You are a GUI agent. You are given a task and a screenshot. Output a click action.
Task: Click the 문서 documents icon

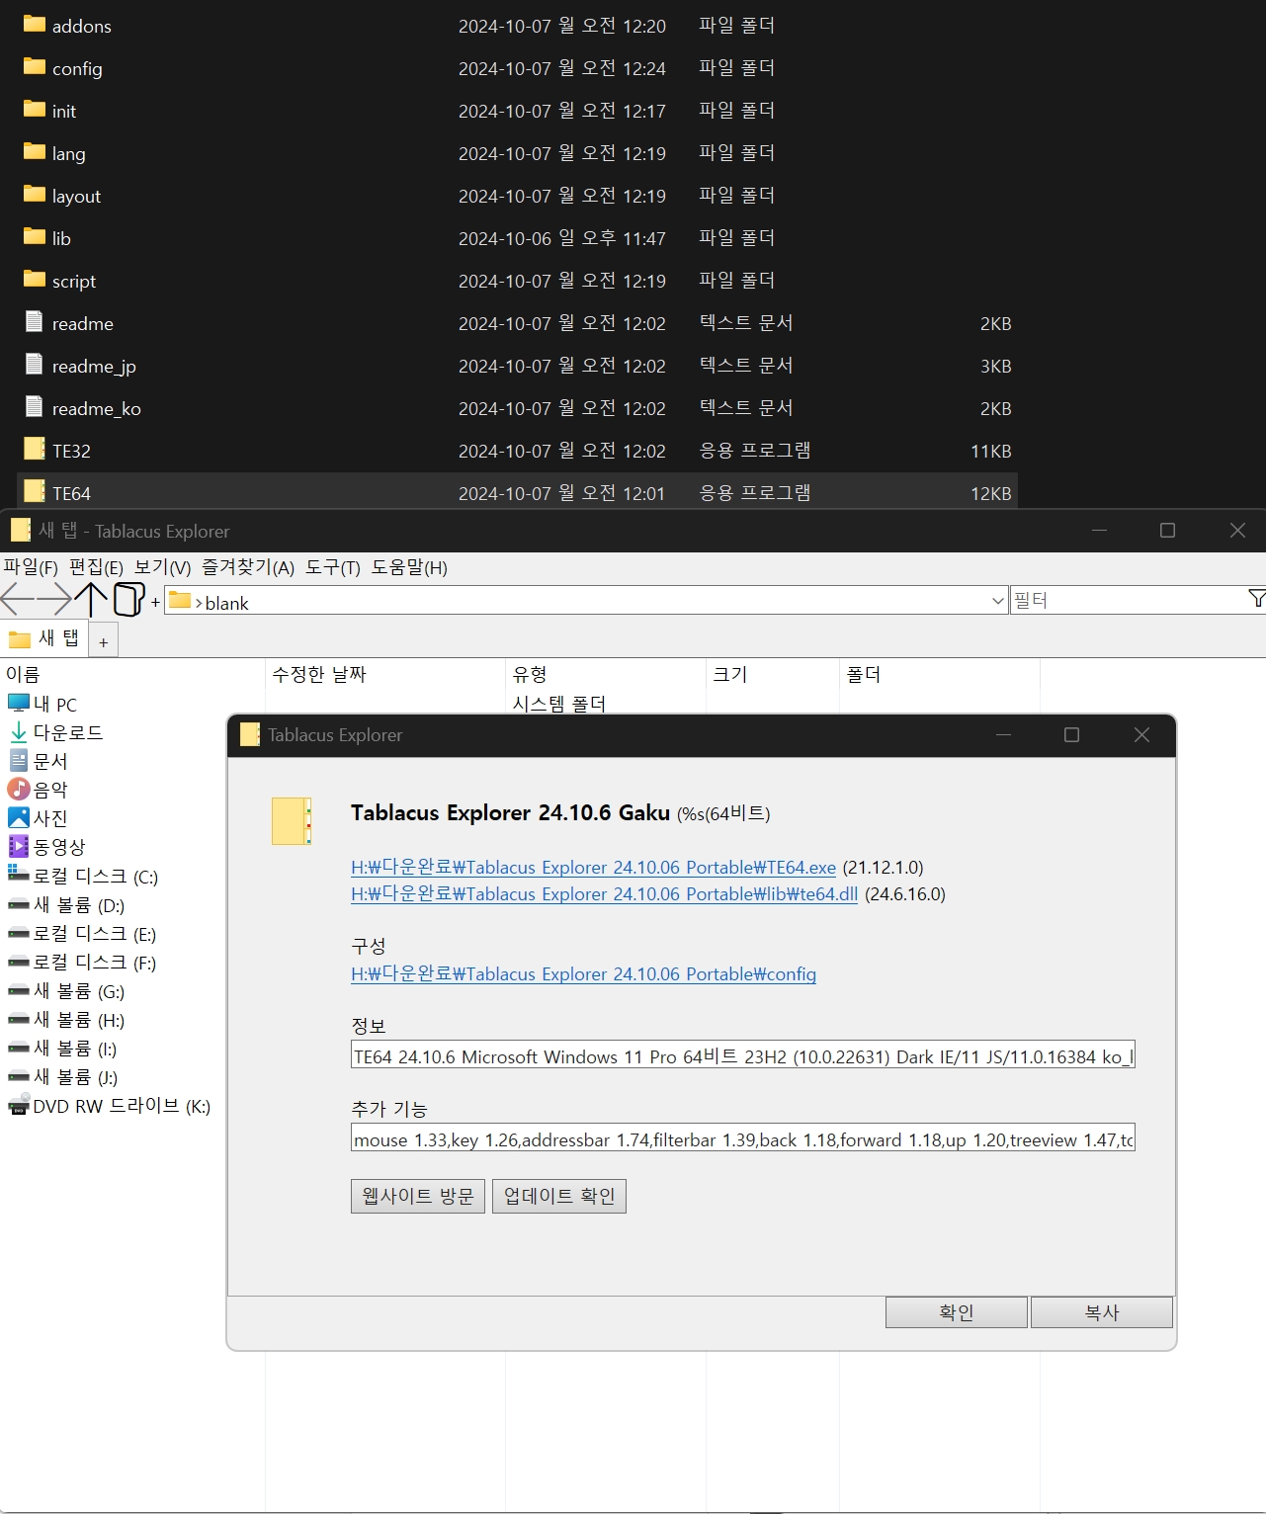coord(19,761)
